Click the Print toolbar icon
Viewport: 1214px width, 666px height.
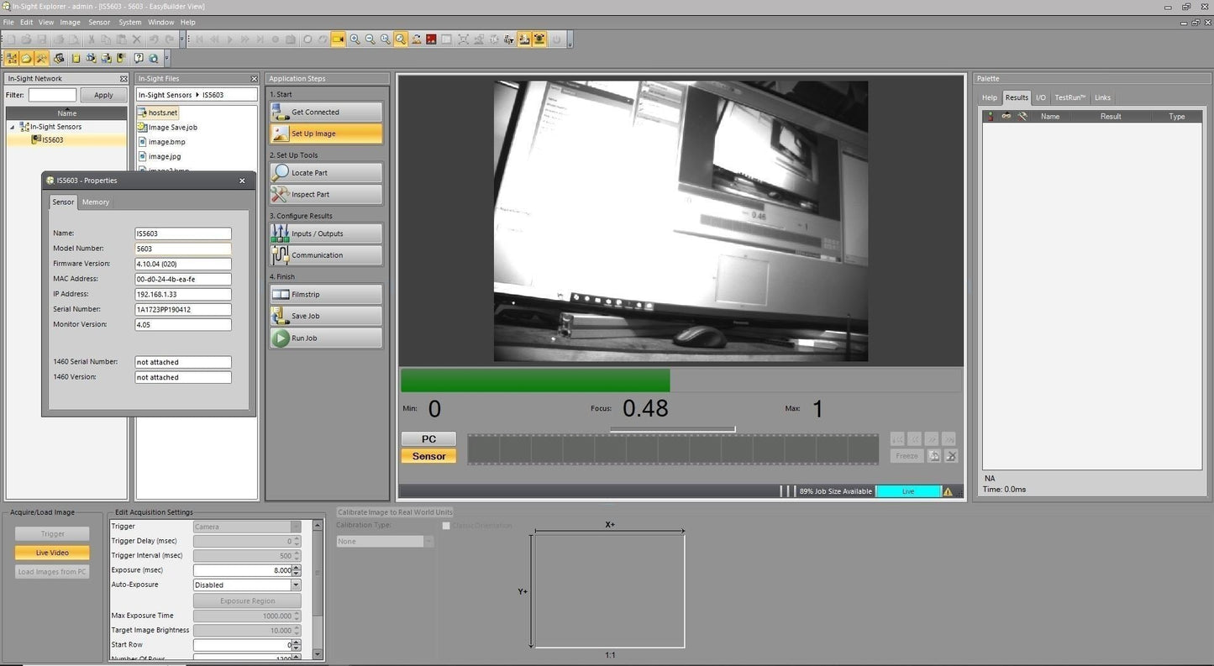(x=59, y=39)
